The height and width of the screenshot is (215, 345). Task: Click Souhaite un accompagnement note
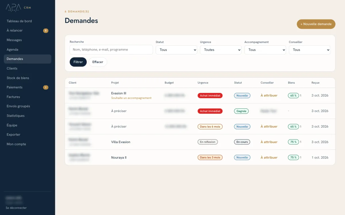click(x=131, y=98)
